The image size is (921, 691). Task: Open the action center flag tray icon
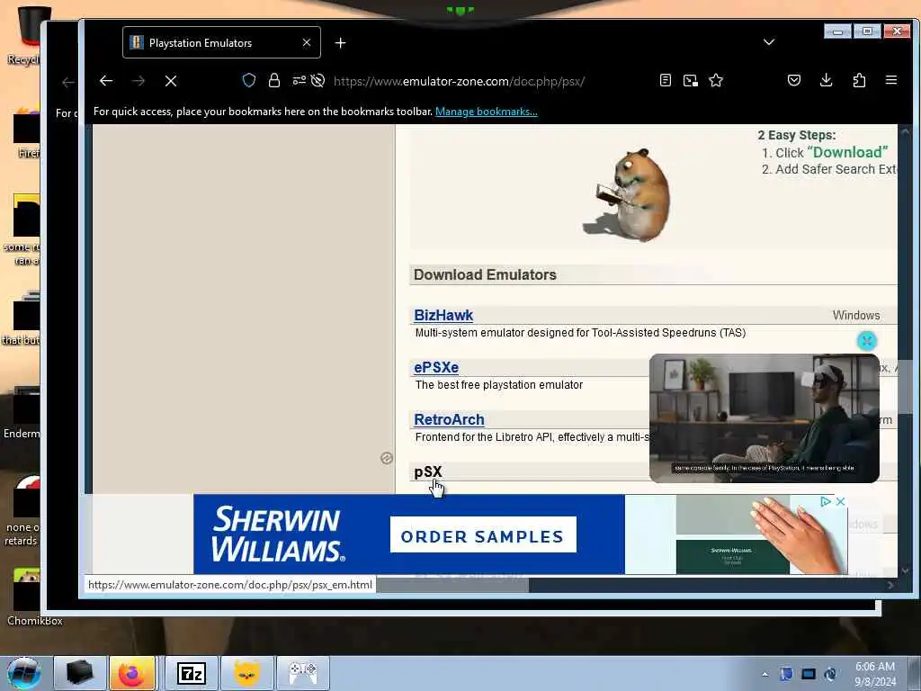coord(786,674)
